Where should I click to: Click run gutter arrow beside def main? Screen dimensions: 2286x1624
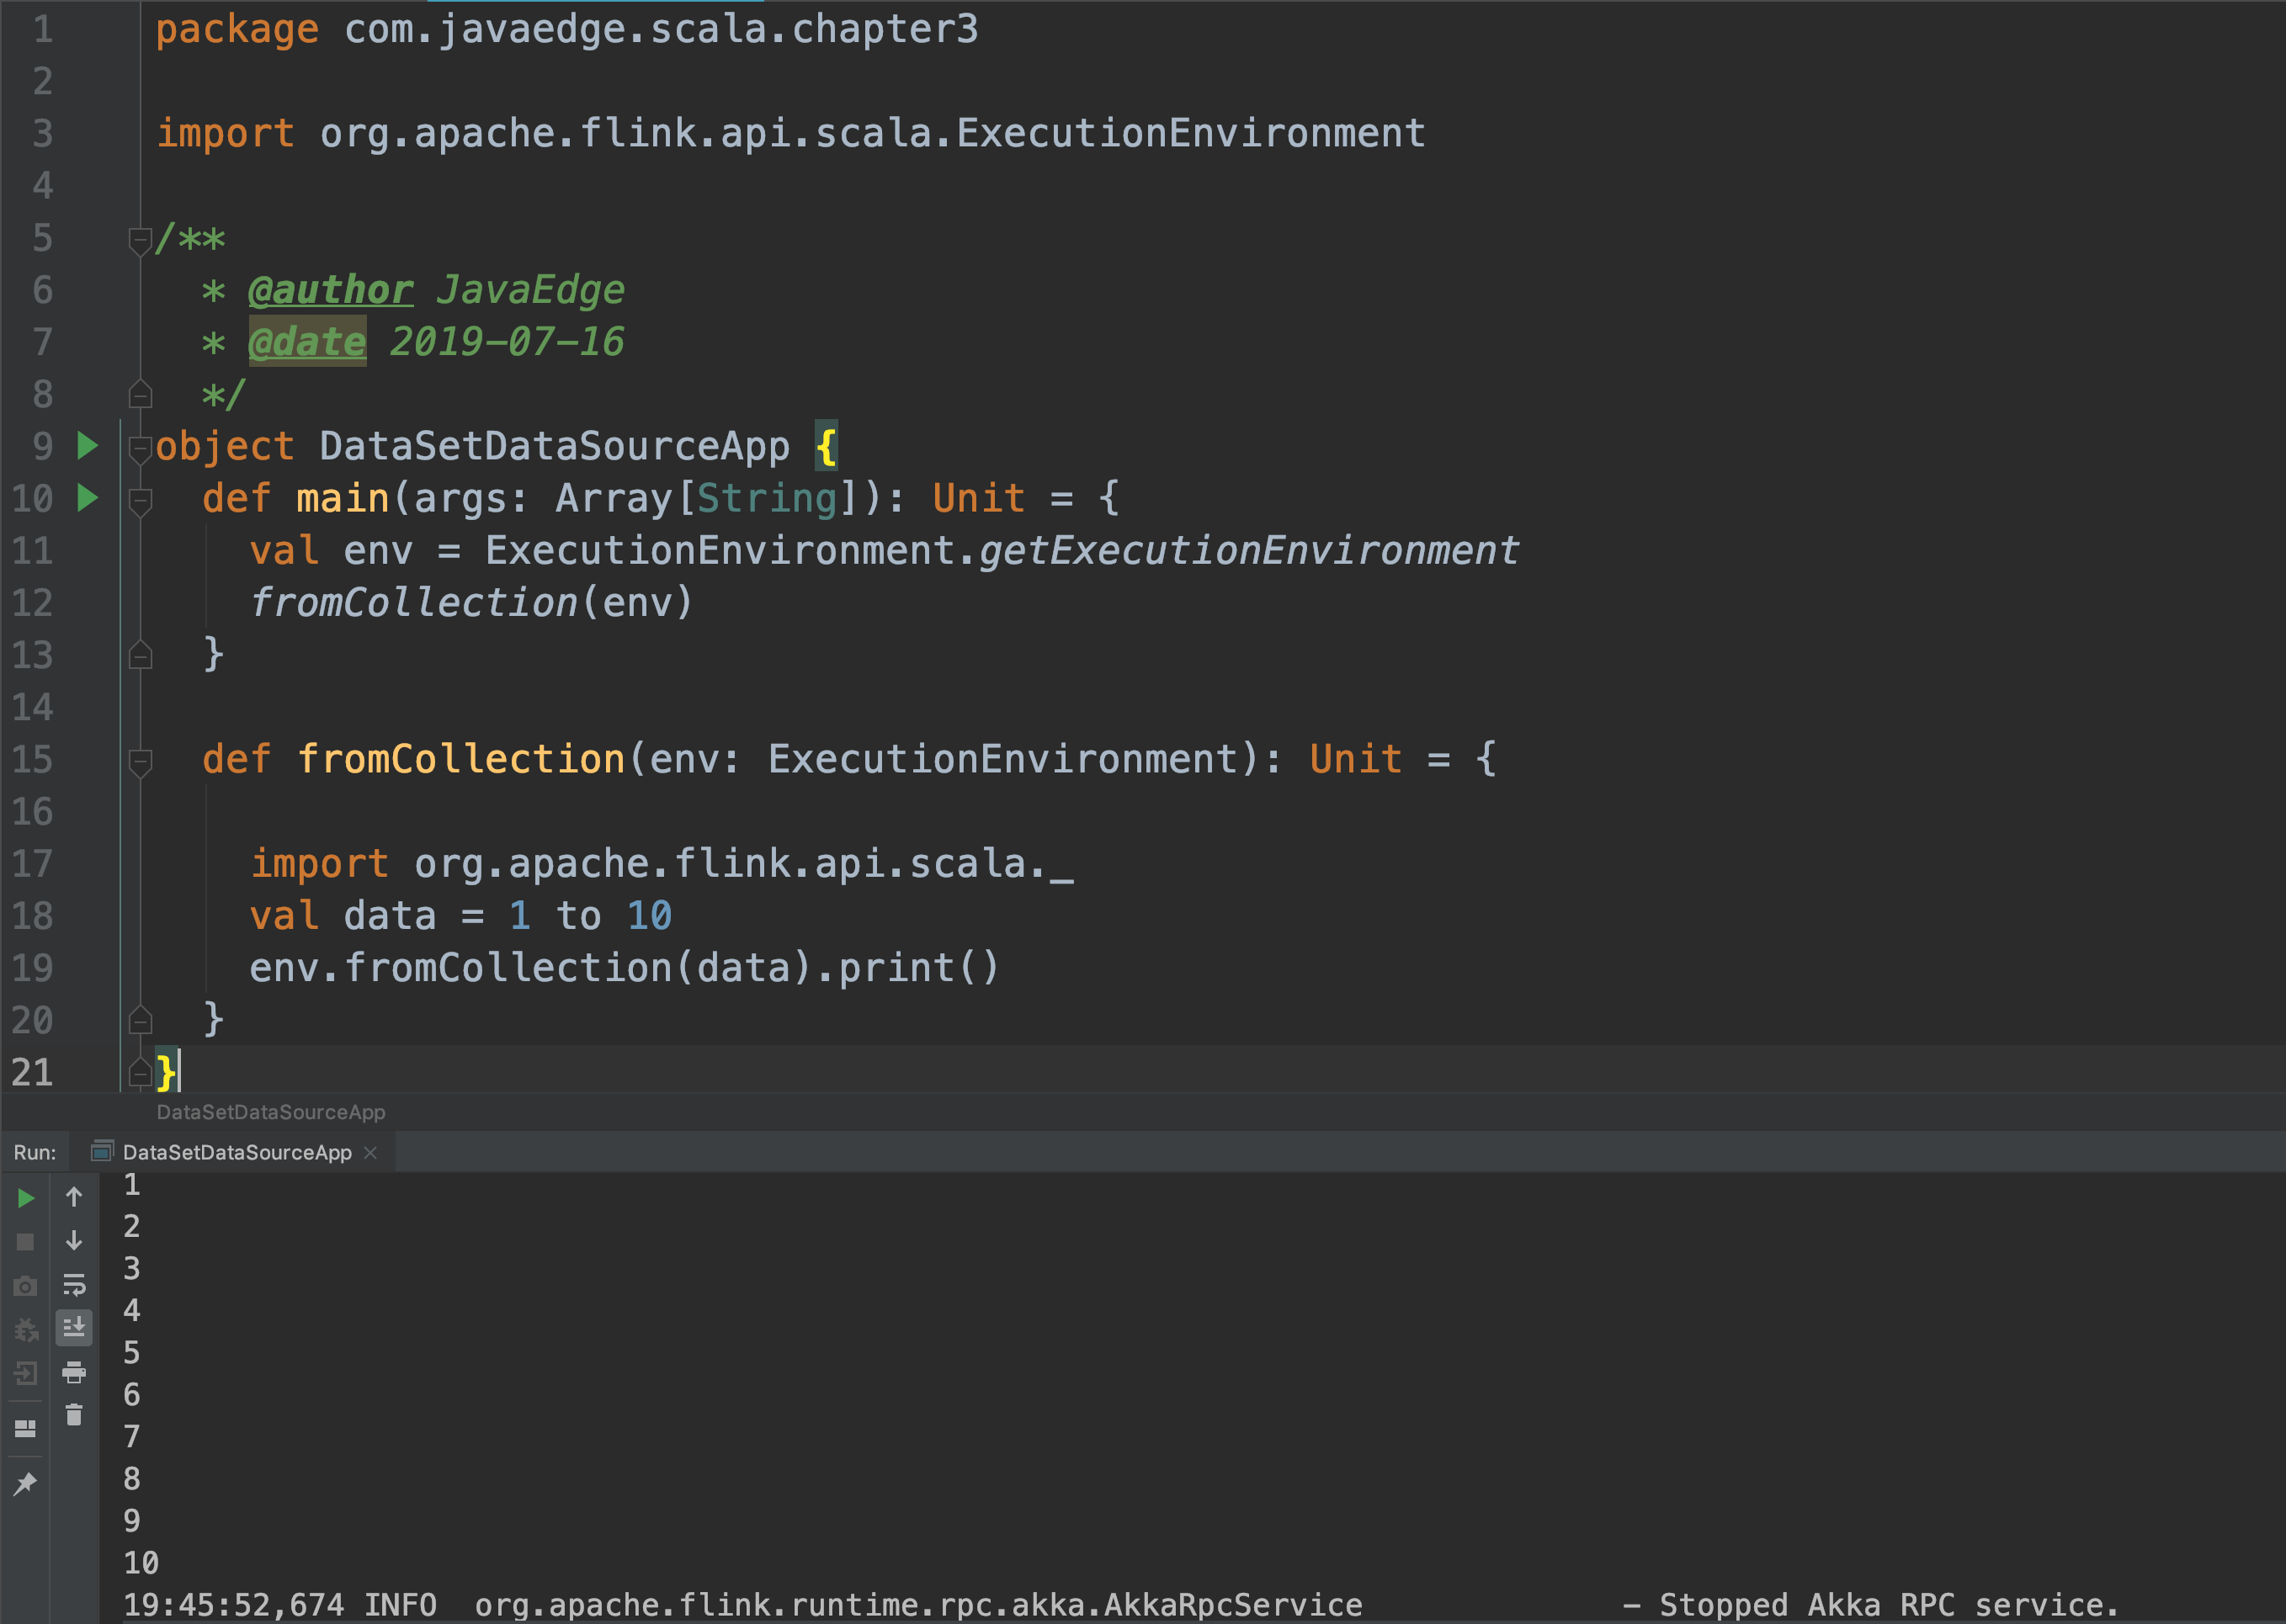(x=88, y=498)
